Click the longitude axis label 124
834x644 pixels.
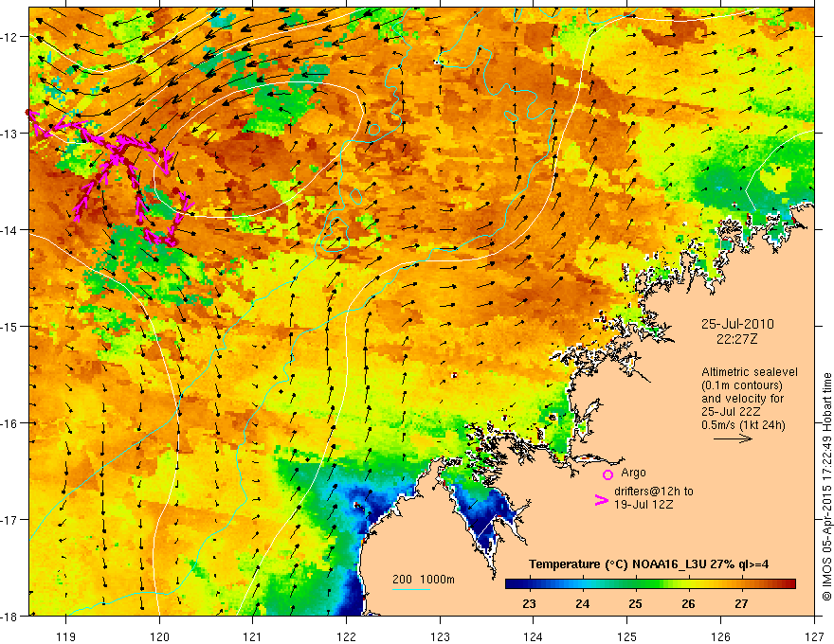tap(534, 636)
